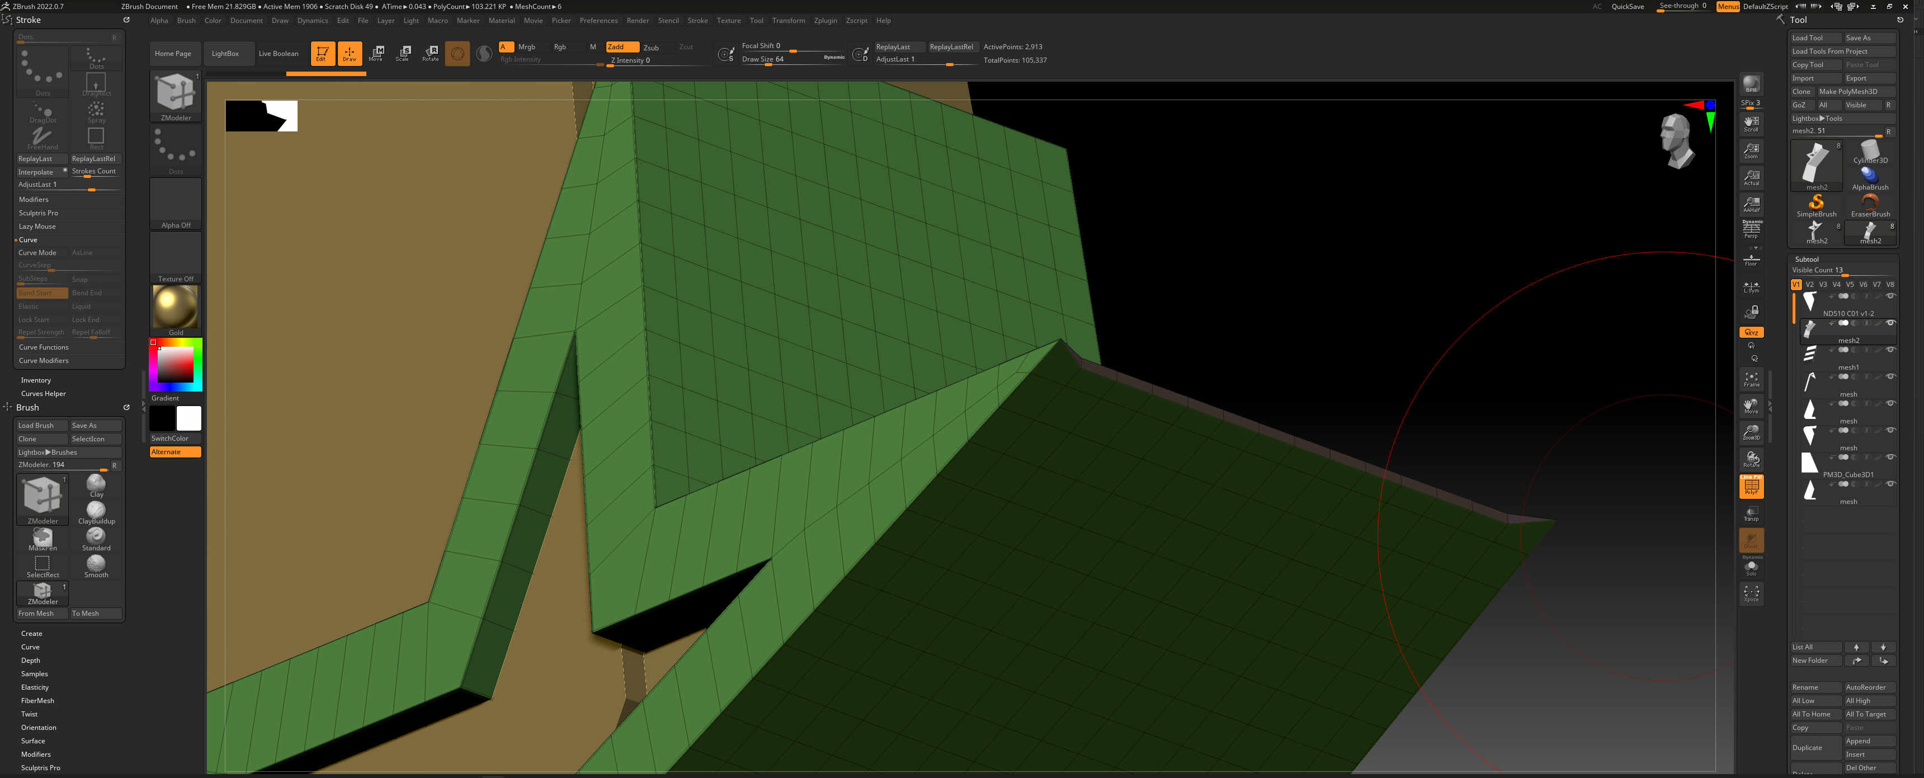Click the Live Boolean button
This screenshot has height=778, width=1924.
(278, 54)
